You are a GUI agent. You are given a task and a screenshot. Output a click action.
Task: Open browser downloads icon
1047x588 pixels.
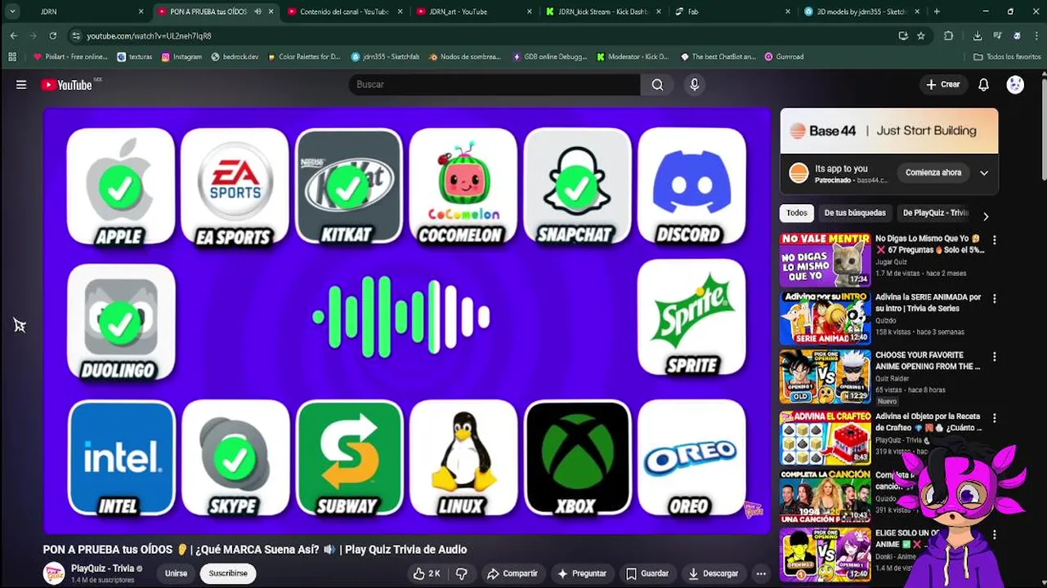[978, 36]
